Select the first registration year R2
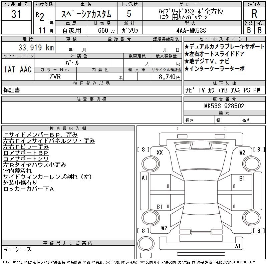Viewport: 267px width, 267px height. [40, 17]
